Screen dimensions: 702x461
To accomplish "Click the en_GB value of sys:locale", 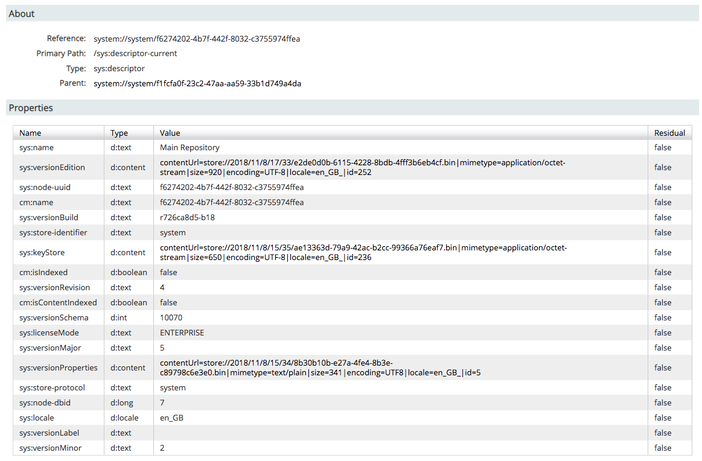I will pos(171,418).
